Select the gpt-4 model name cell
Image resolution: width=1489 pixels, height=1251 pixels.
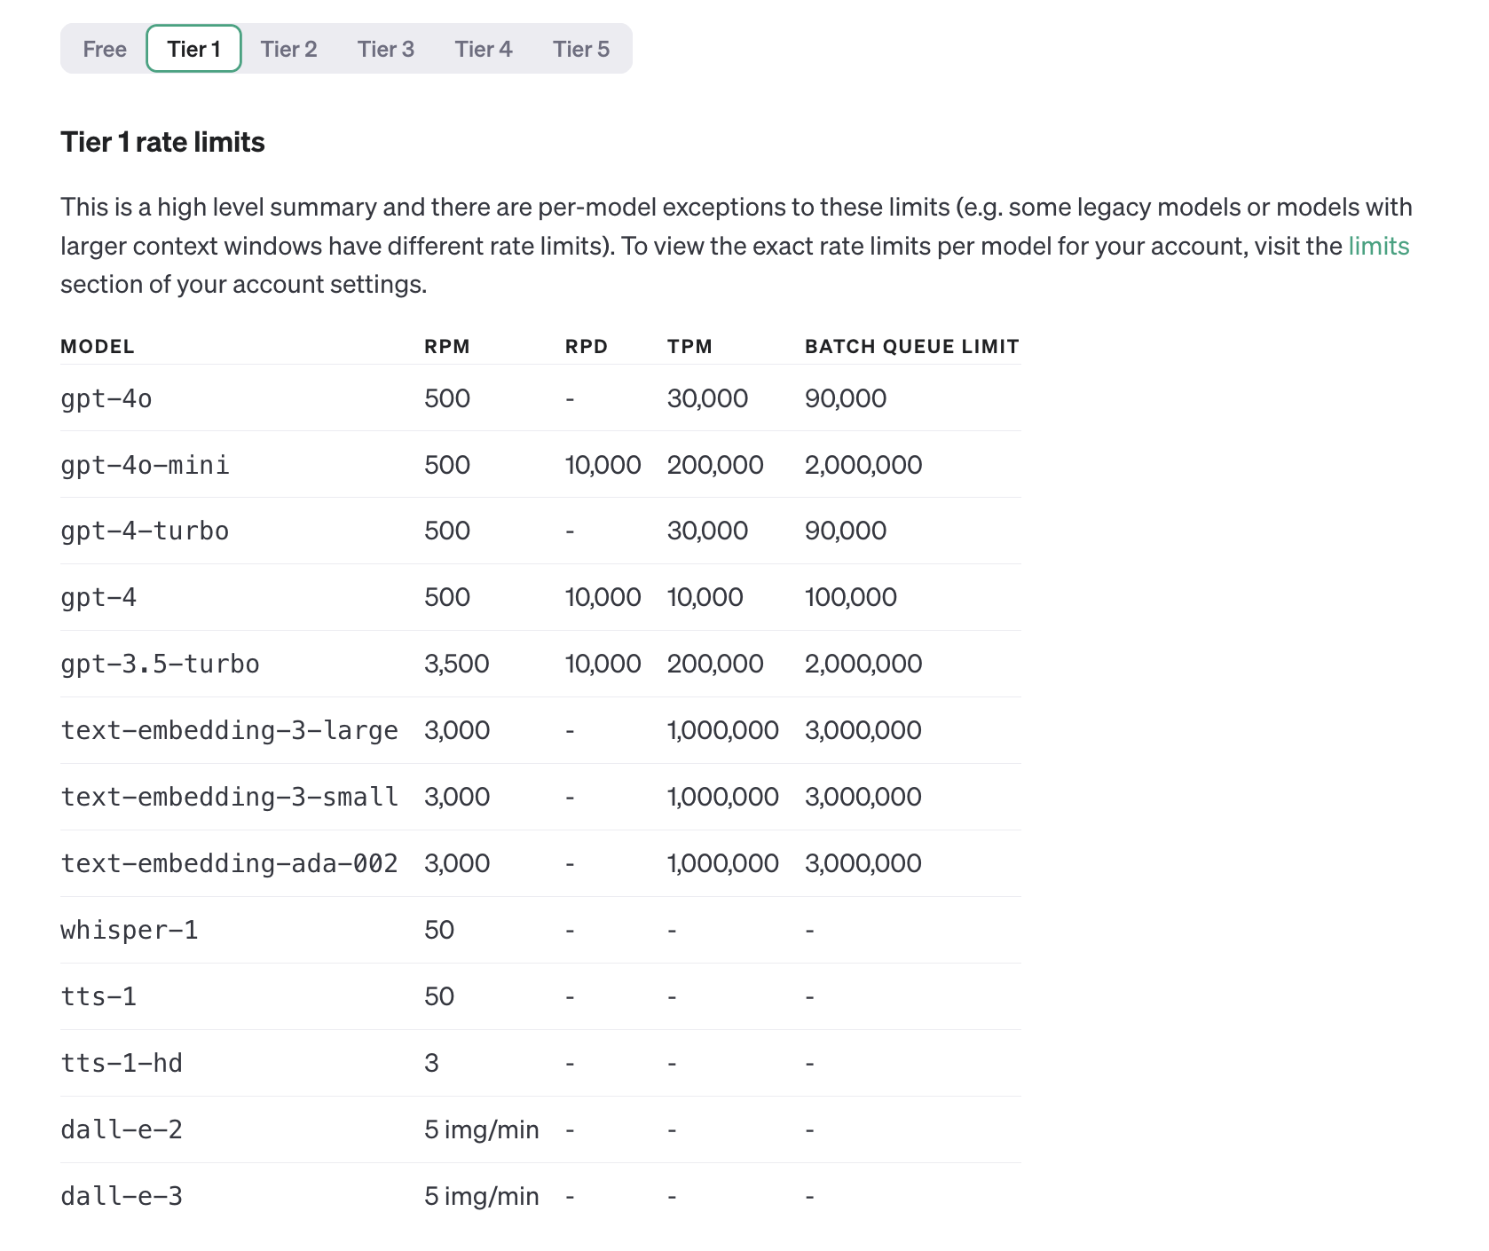point(98,597)
